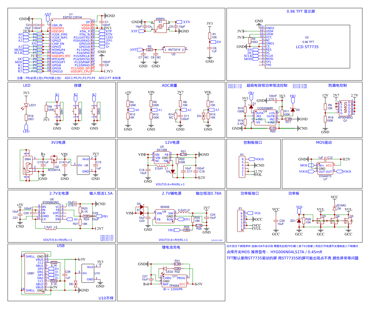Click the "防漏电控制" section title
The image size is (370, 309).
coord(338,85)
